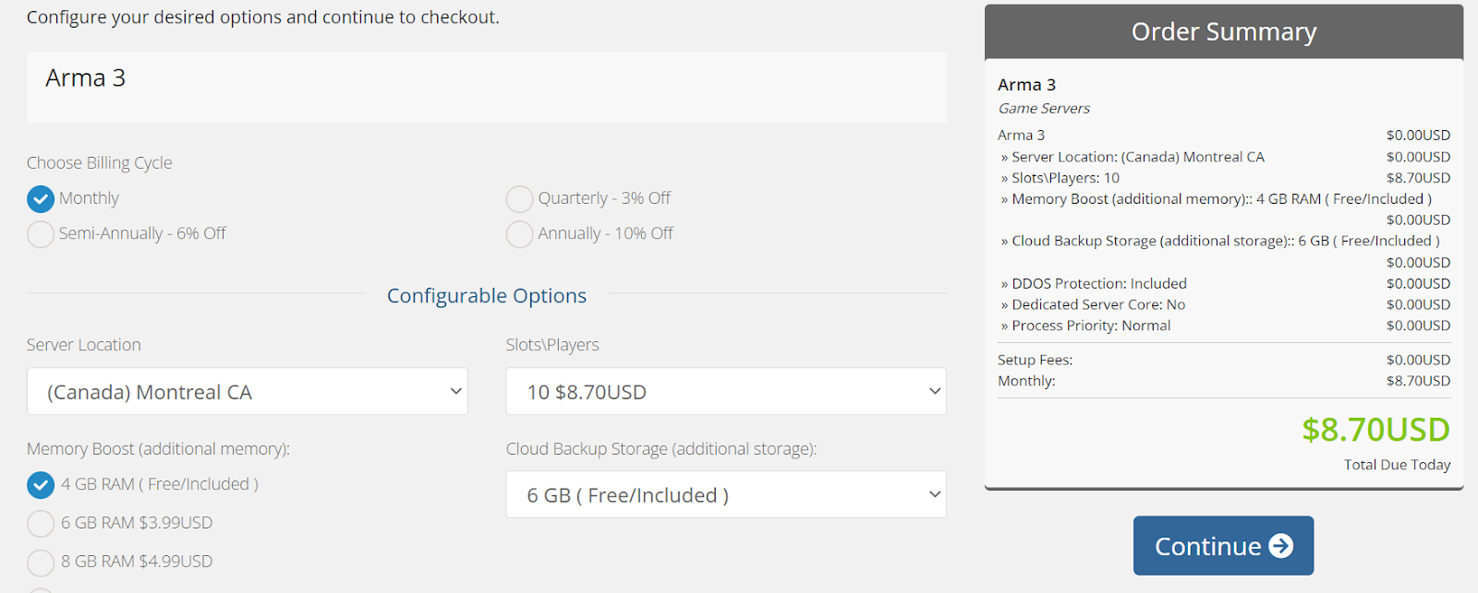The image size is (1478, 593).
Task: Open the Server Location dropdown
Action: click(x=247, y=392)
